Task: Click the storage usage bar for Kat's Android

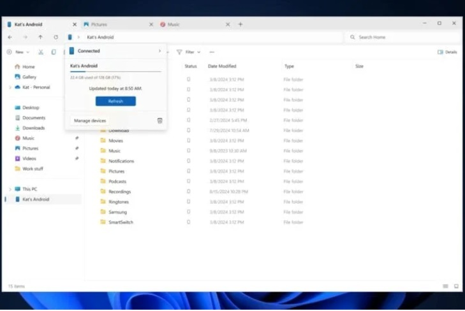Action: point(115,71)
